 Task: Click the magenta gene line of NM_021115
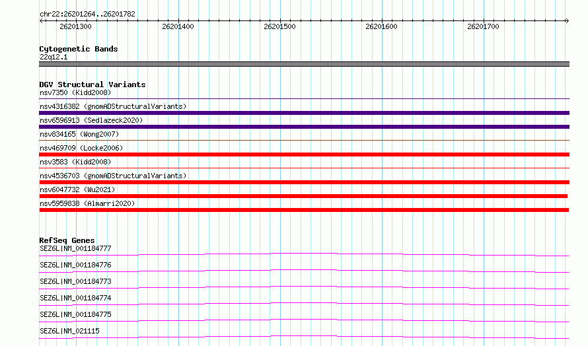click(304, 337)
